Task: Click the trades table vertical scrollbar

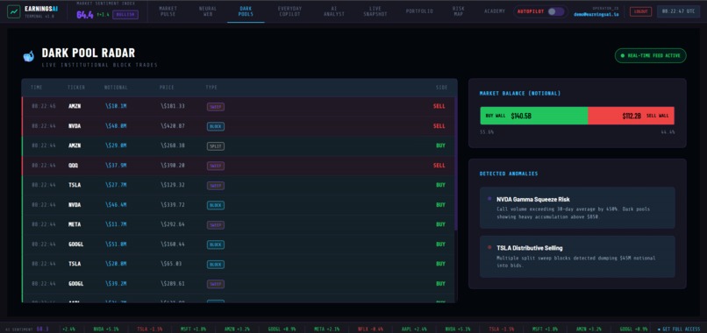Action: (455, 164)
